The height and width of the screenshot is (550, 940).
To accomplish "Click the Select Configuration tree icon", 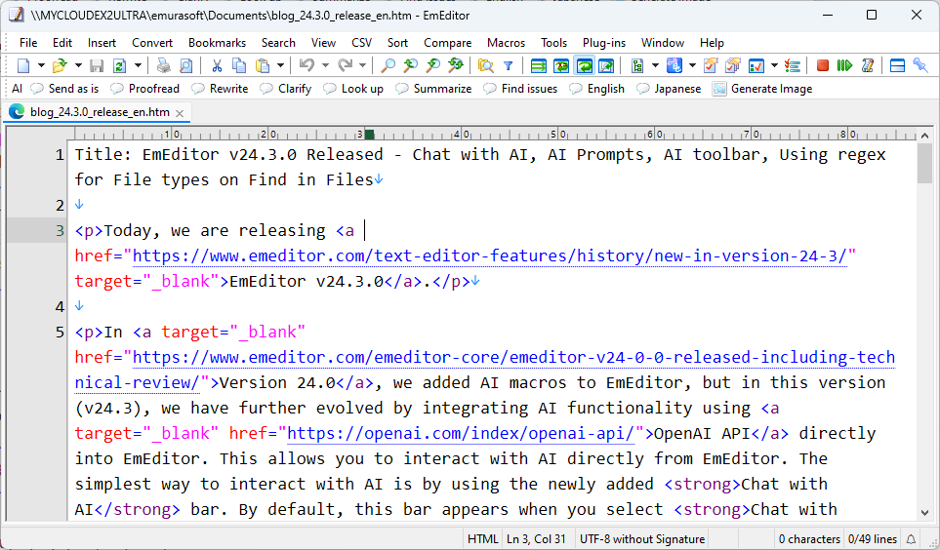I will (637, 65).
